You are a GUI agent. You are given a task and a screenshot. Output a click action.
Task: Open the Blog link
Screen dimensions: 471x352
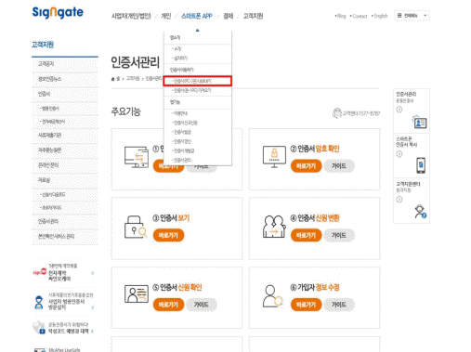(341, 16)
